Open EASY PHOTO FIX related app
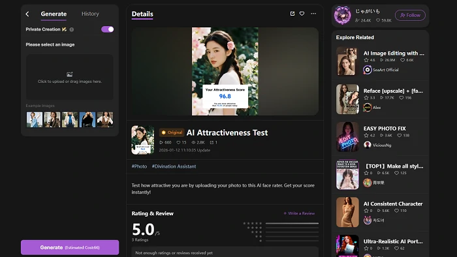 385,128
